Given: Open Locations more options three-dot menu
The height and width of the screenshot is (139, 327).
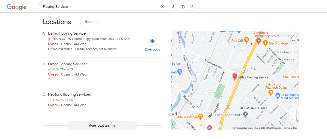Looking at the screenshot, I should pos(75,22).
